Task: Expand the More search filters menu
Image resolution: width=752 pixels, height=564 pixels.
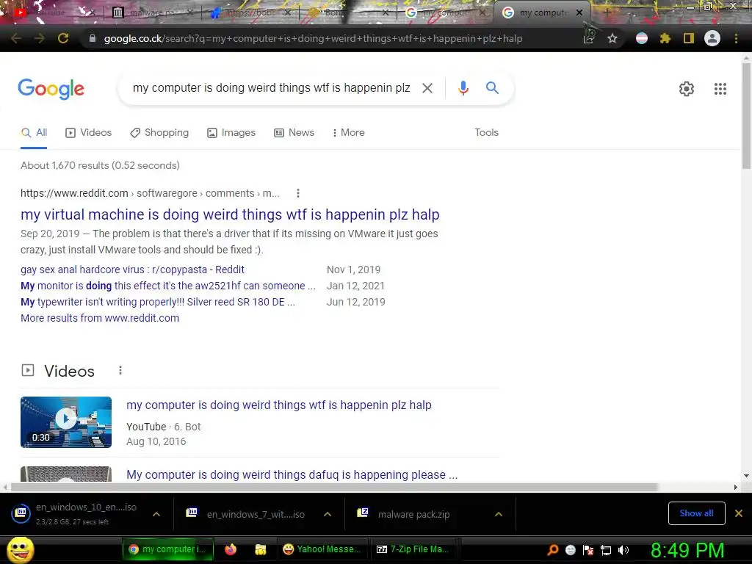Action: click(348, 132)
